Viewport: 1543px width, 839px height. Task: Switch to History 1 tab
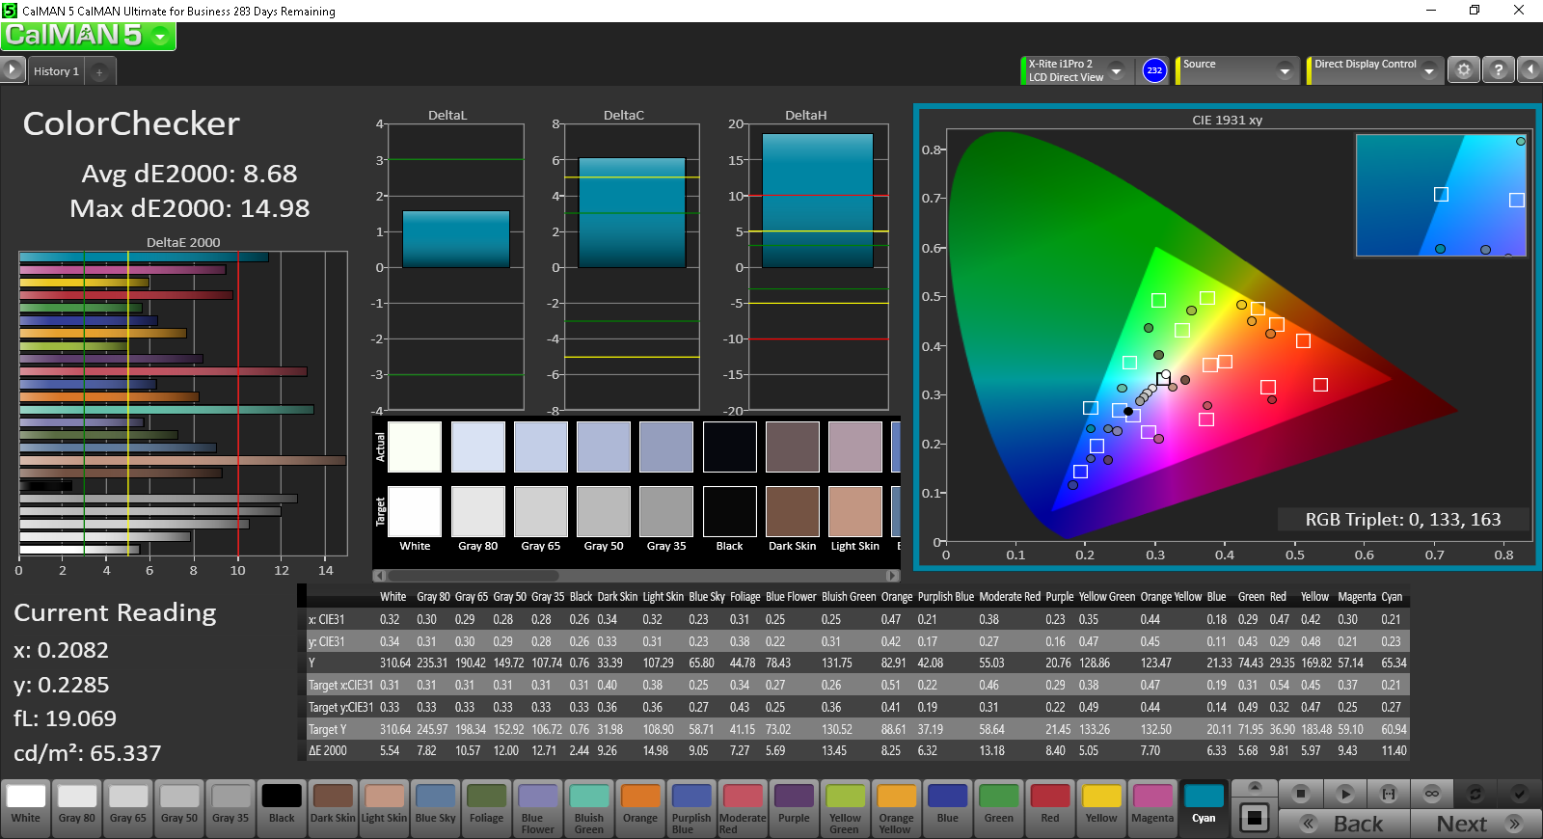tap(56, 71)
